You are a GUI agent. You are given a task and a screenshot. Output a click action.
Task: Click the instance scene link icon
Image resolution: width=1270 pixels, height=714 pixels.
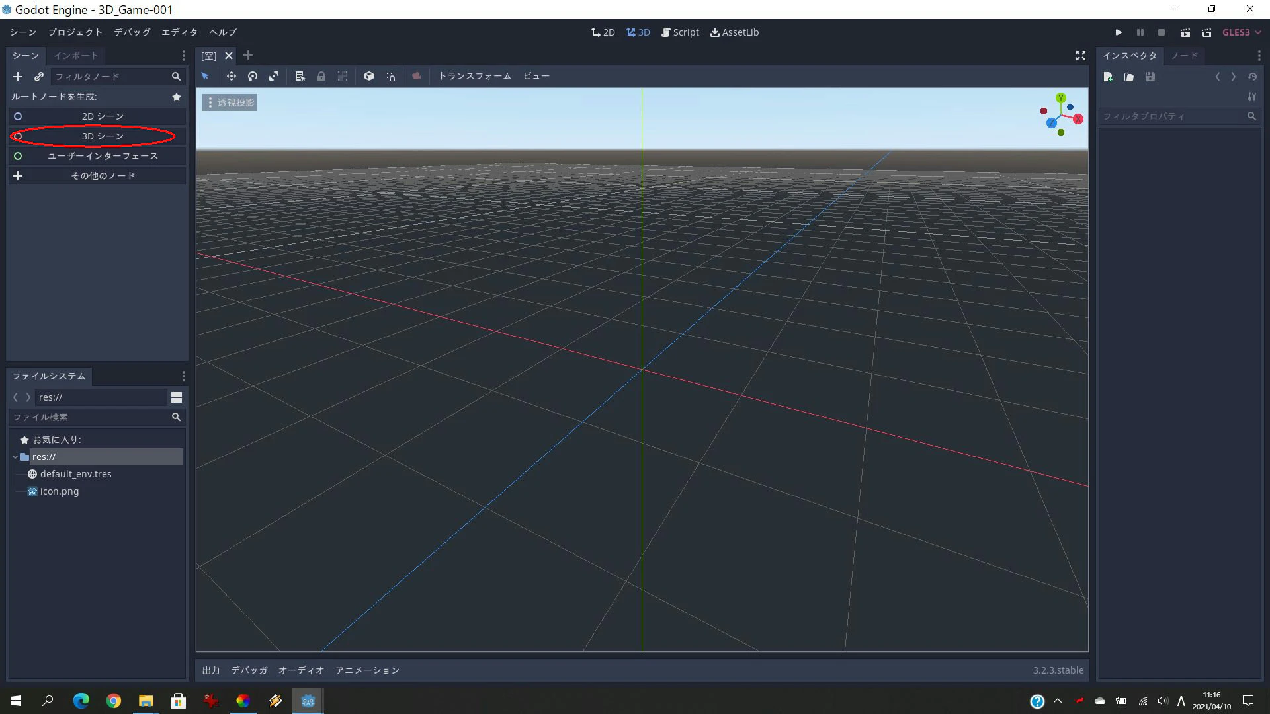[x=39, y=77]
